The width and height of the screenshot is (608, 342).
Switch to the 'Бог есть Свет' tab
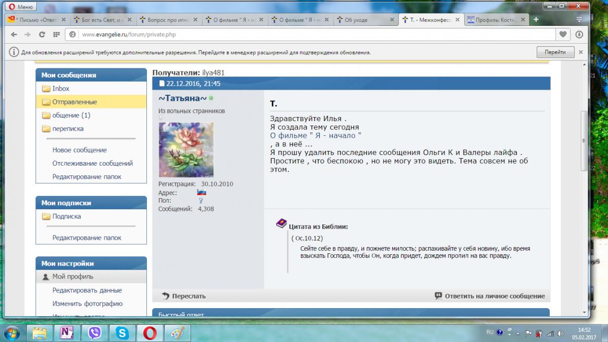point(99,20)
